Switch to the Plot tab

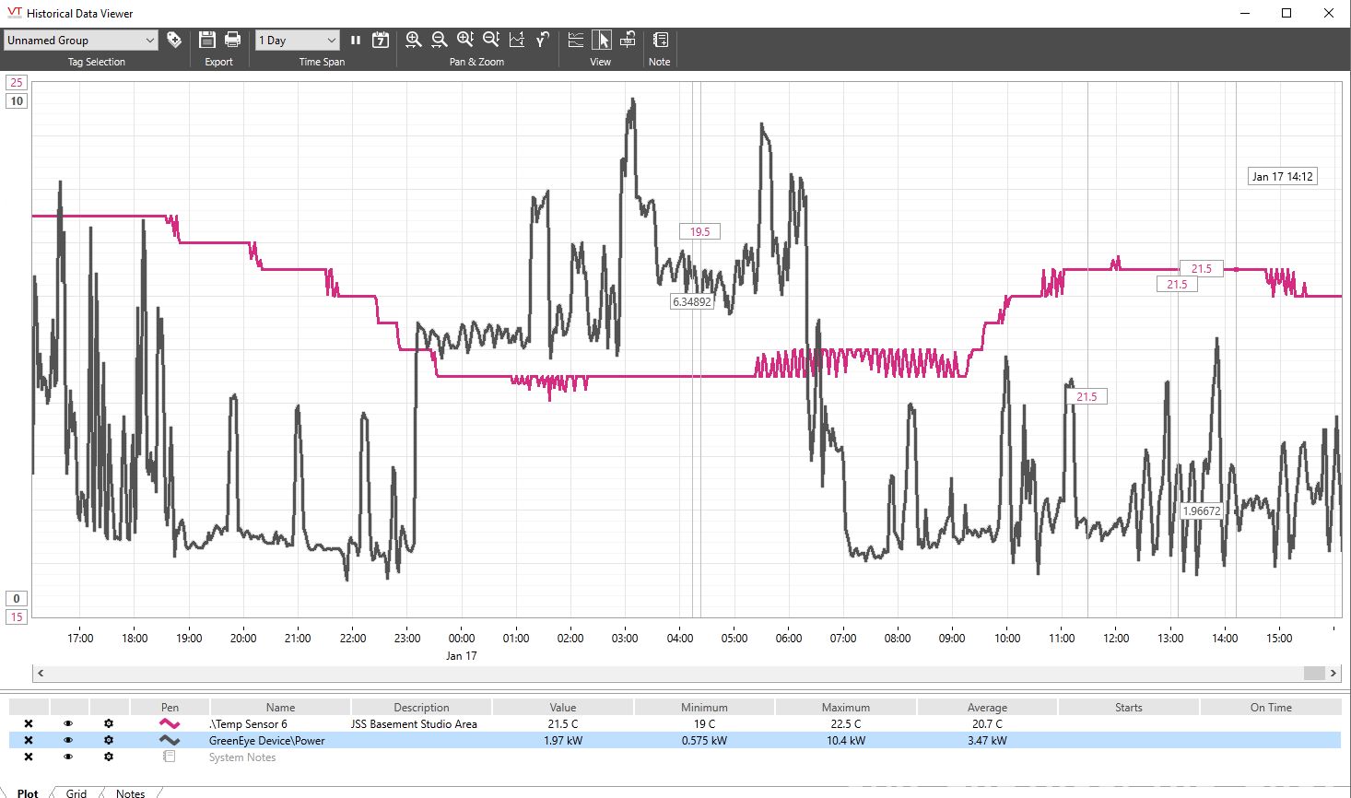click(28, 792)
